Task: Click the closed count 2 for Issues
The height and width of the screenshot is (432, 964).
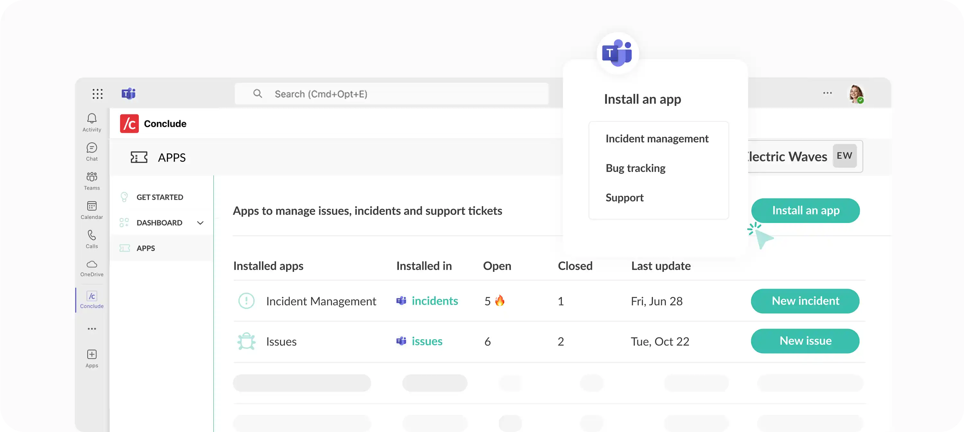Action: pyautogui.click(x=561, y=341)
